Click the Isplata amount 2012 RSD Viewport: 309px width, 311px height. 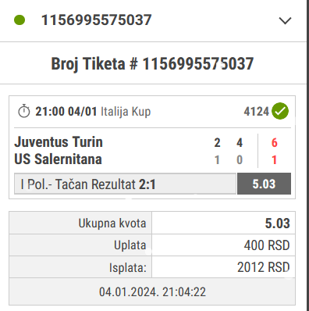tap(264, 267)
